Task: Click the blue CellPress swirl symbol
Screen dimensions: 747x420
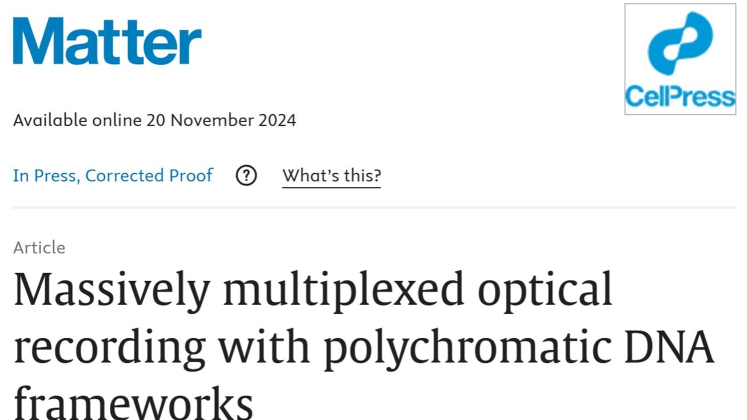Action: click(680, 43)
